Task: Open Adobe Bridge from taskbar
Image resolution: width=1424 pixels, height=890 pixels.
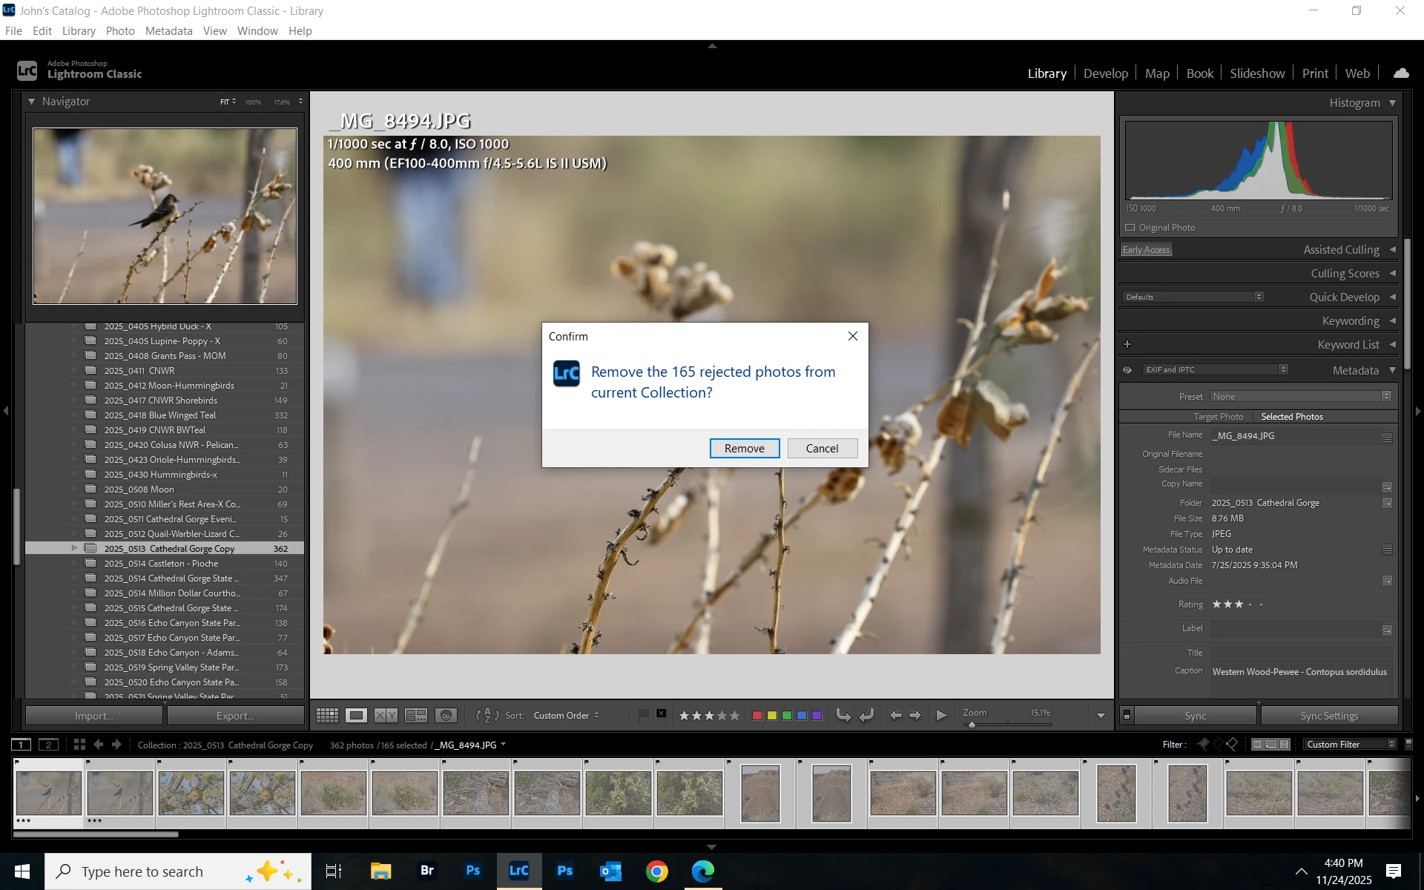Action: (427, 871)
